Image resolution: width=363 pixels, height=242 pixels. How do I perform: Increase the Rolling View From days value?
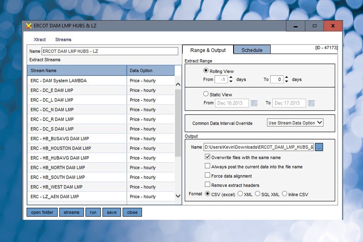pos(231,77)
